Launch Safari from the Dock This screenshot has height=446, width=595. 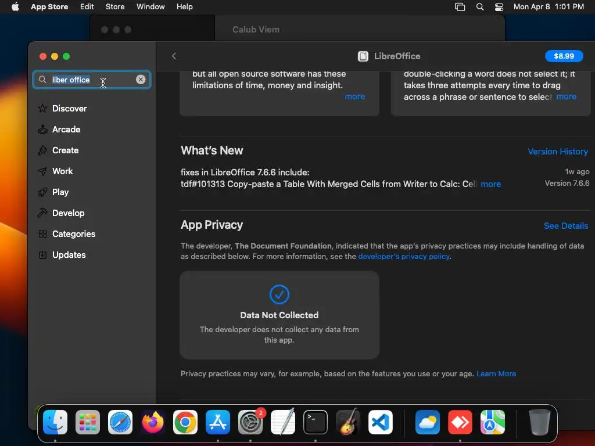(x=120, y=422)
